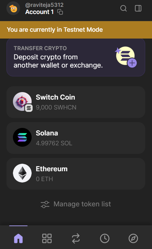The image size is (152, 249).
Task: Go to the Home tab
Action: pyautogui.click(x=18, y=238)
